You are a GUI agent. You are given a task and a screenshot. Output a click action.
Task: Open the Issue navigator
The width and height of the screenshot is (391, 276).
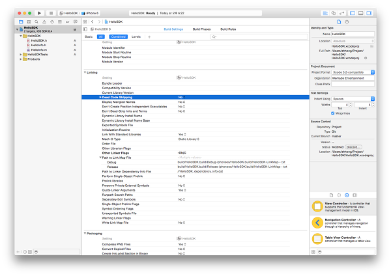coord(44,22)
